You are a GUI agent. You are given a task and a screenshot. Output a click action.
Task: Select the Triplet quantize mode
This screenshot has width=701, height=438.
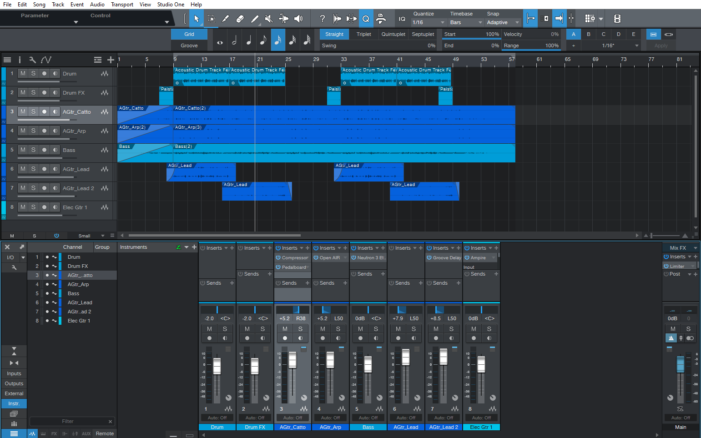click(x=363, y=34)
